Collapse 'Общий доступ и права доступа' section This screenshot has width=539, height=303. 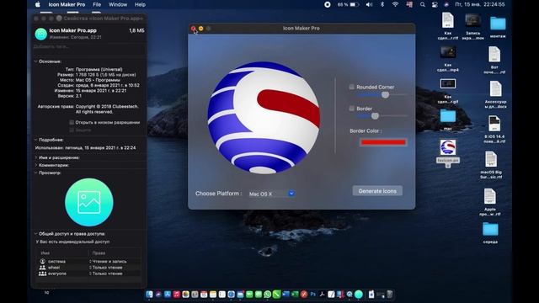coord(35,234)
